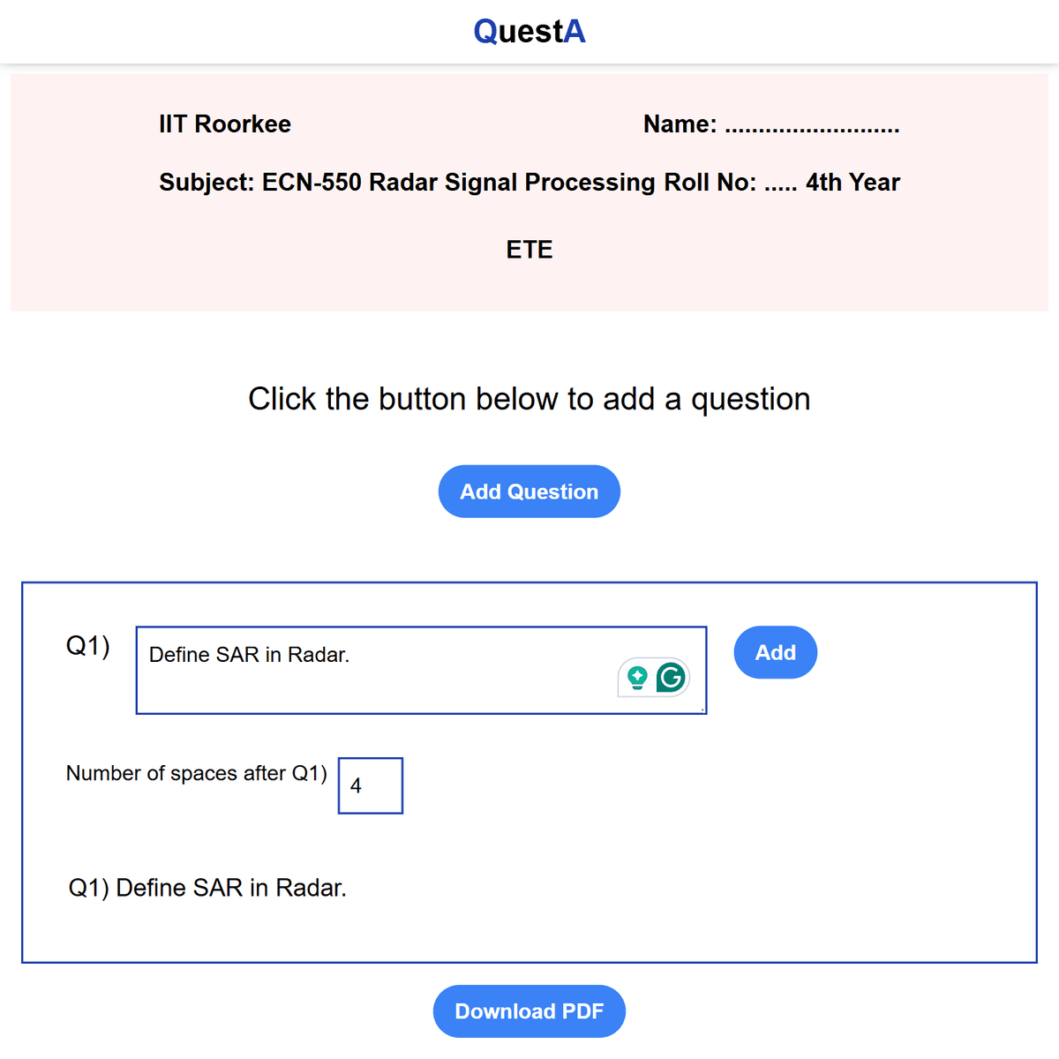Click the Number of spaces after Q1 label
The image size is (1059, 1059).
coord(197,774)
